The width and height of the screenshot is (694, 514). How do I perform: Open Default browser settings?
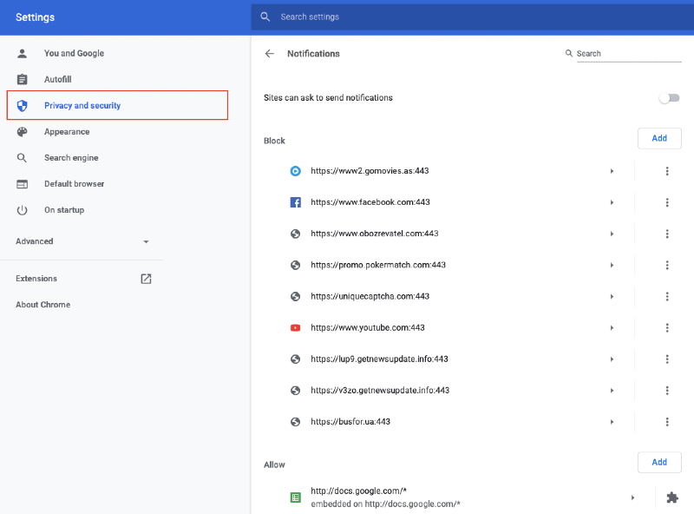click(x=75, y=184)
